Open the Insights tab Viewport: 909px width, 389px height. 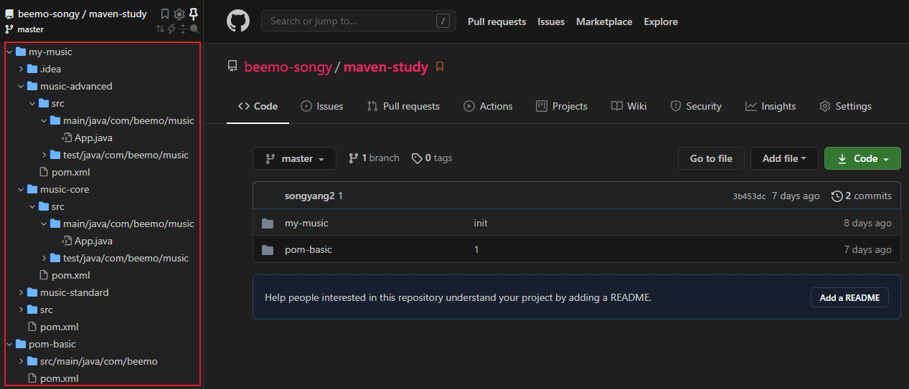coord(770,106)
